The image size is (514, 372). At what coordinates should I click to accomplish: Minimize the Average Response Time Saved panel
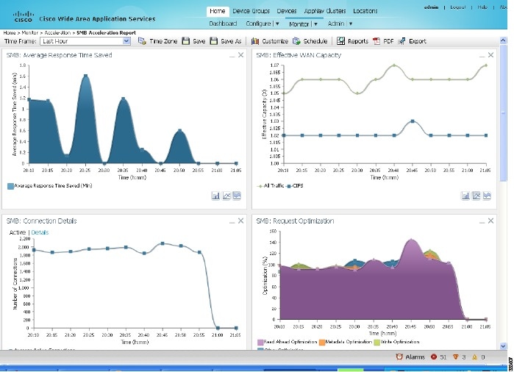click(x=232, y=56)
